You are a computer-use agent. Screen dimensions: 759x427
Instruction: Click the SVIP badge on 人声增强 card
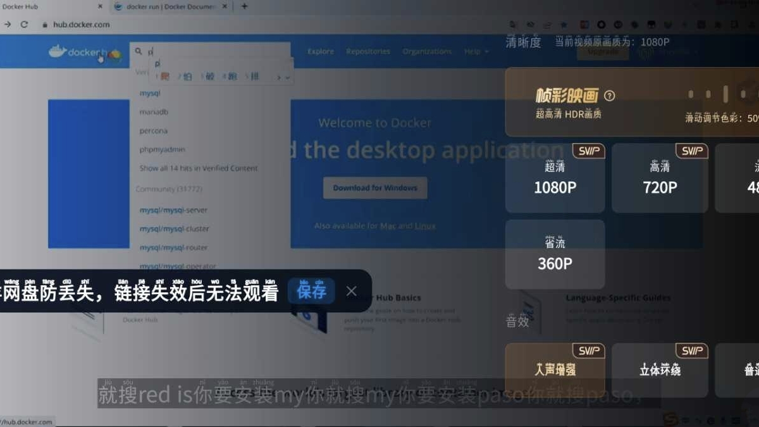(x=588, y=350)
